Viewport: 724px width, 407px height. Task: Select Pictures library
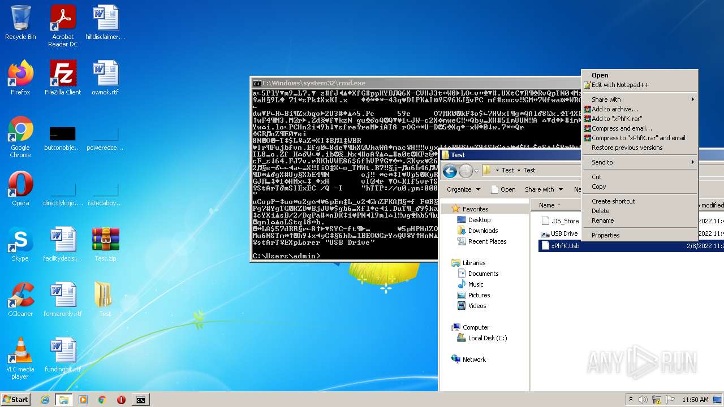pyautogui.click(x=479, y=295)
